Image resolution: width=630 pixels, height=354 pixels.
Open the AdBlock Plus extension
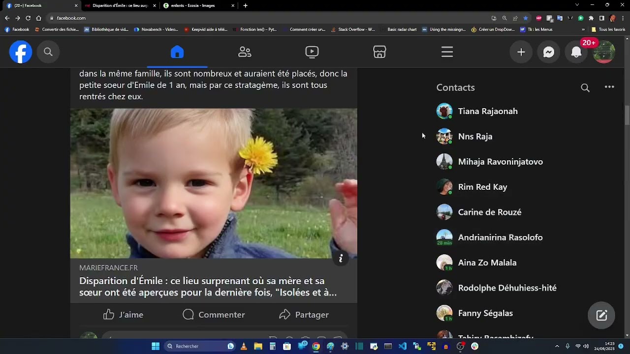[x=539, y=18]
